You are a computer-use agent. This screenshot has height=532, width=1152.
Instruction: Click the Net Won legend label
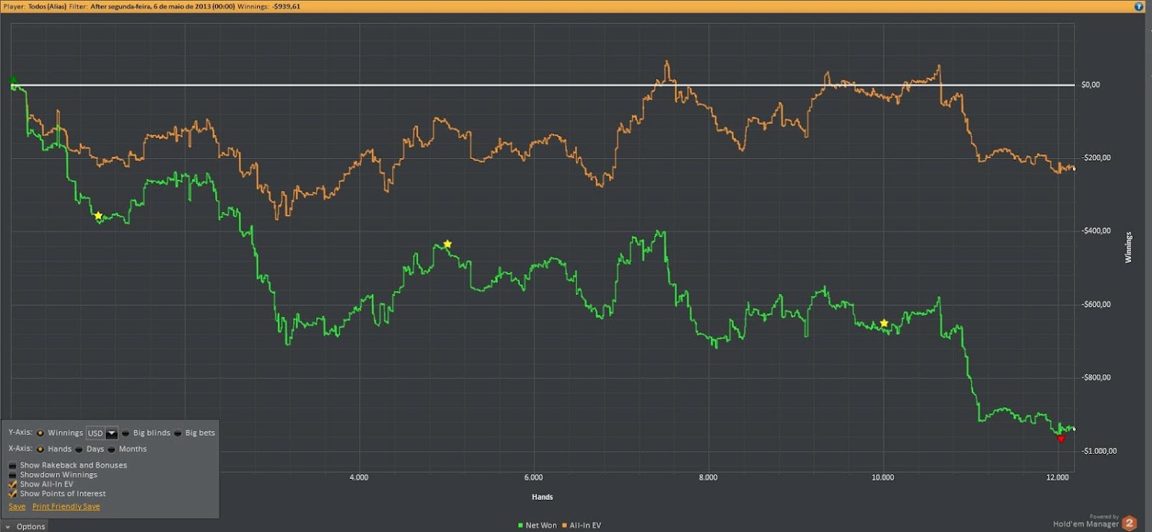click(541, 525)
